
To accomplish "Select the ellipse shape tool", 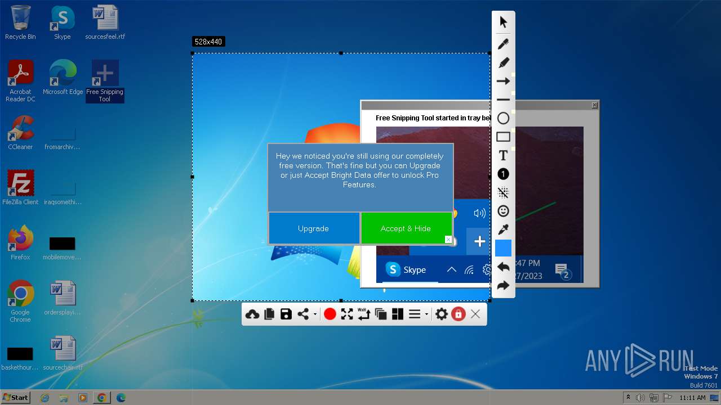I will 503,118.
